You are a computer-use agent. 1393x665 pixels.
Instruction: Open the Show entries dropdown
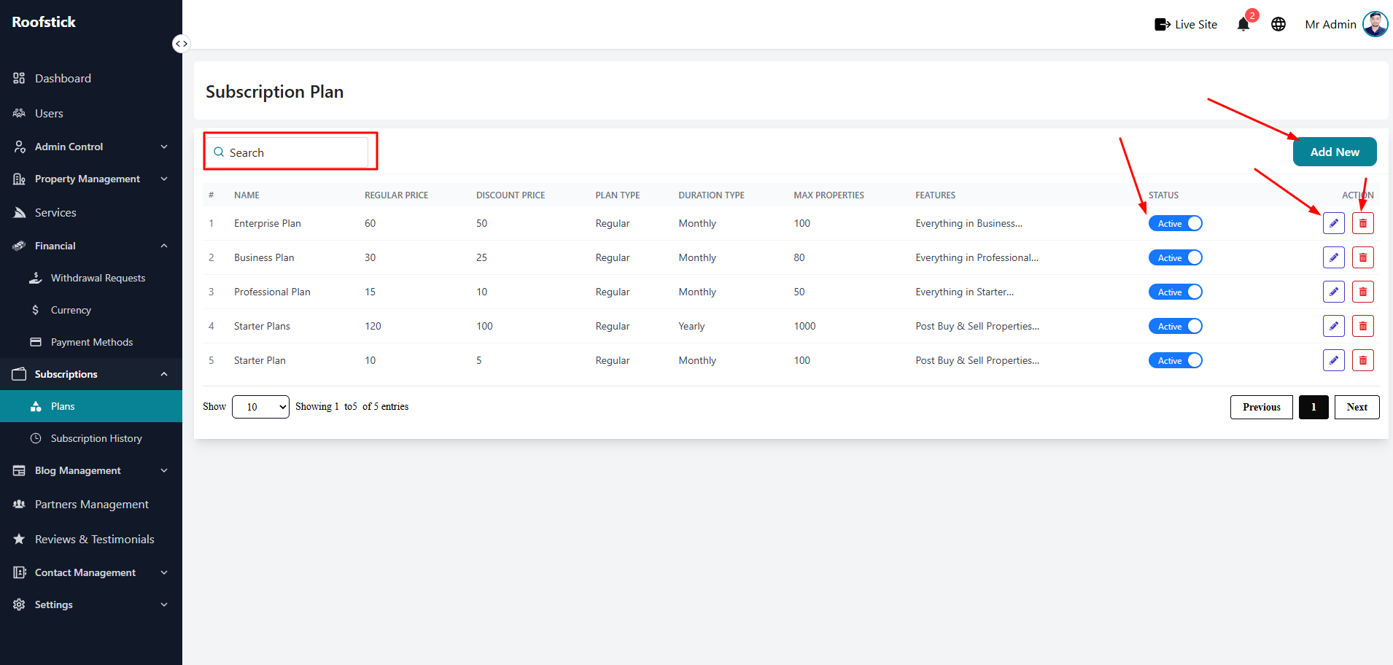point(260,407)
